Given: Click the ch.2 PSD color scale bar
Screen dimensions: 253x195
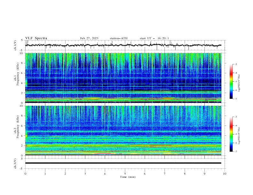Looking at the screenshot, I should click(231, 134).
